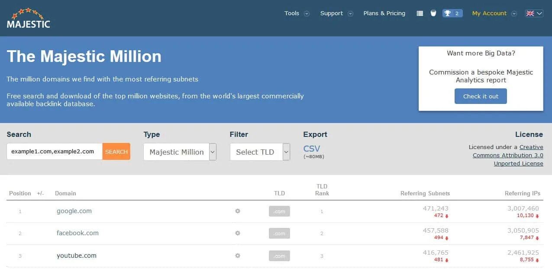Image resolution: width=552 pixels, height=269 pixels.
Task: Click the Referring Subnets column header
Action: click(x=425, y=193)
